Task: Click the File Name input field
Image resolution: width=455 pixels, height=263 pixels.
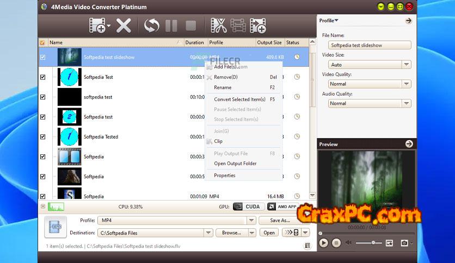Action: (x=370, y=45)
